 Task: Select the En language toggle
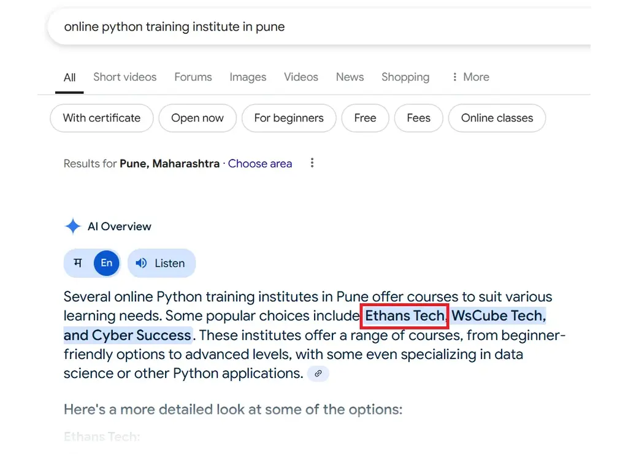coord(107,263)
